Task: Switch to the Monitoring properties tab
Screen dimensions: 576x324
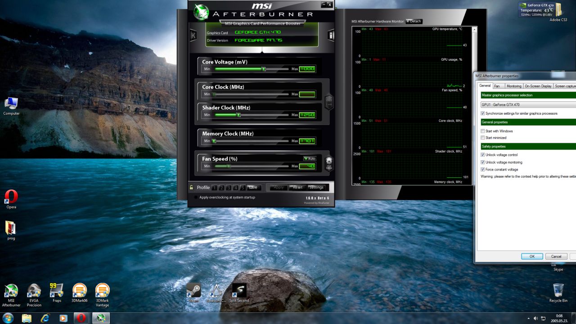Action: [513, 86]
